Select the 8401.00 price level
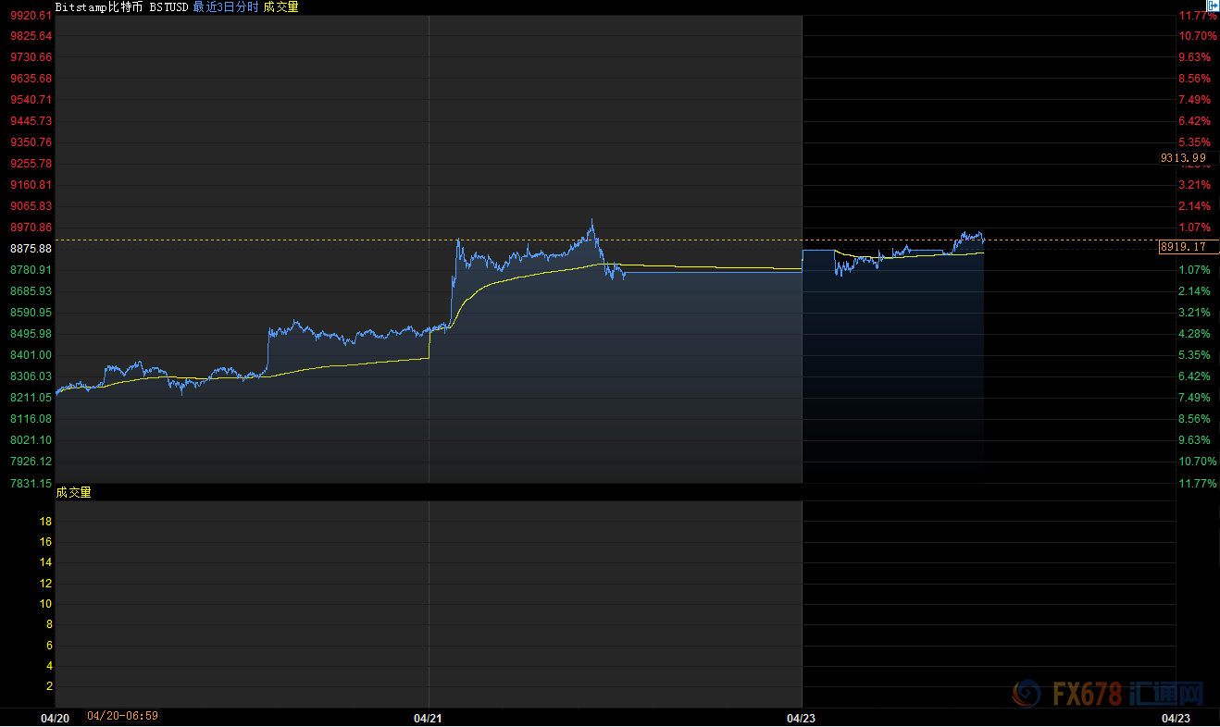The image size is (1220, 727). (x=31, y=355)
